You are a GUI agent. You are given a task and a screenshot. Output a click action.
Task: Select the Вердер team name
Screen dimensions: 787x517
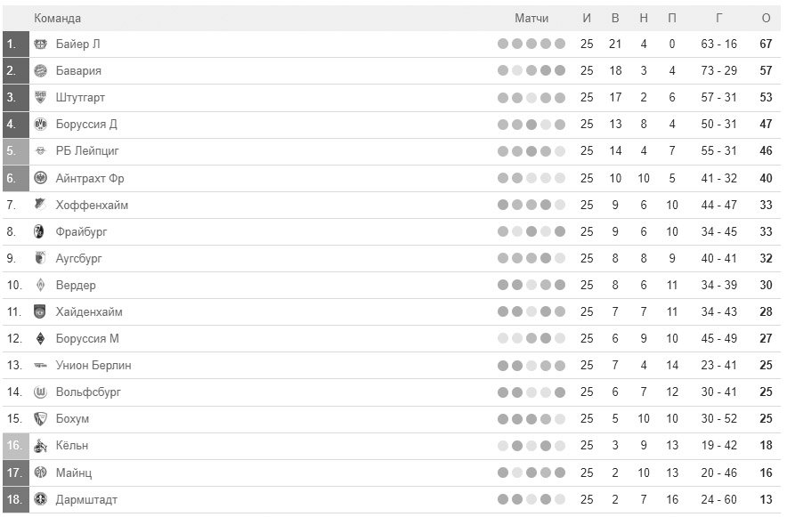pos(76,285)
